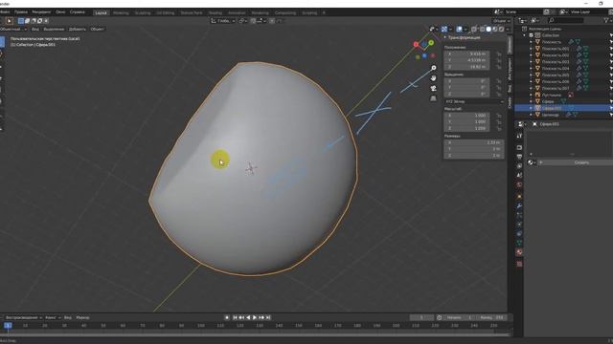Select the tweak cursor tool in header
The width and height of the screenshot is (613, 344).
click(x=10, y=21)
